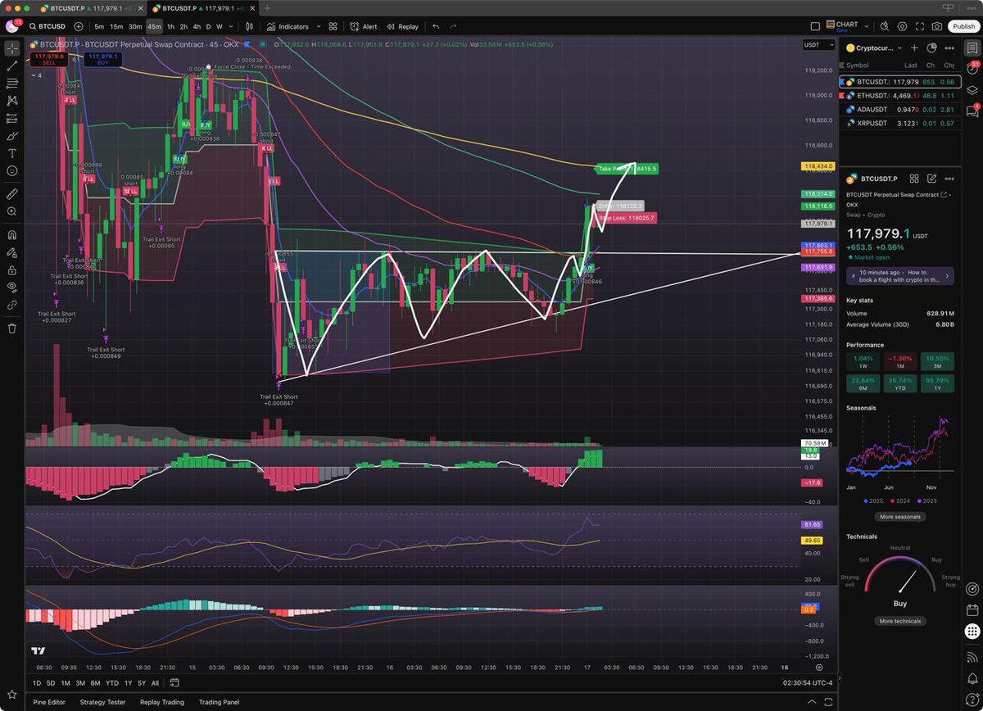983x711 pixels.
Task: Click the compare or add symbol plus
Action: click(79, 26)
